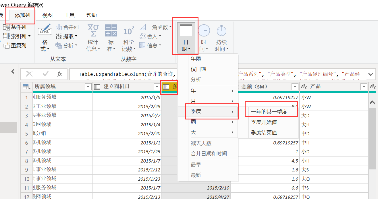Expand the formula bar chevron
This screenshot has height=199, width=378.
(x=371, y=74)
